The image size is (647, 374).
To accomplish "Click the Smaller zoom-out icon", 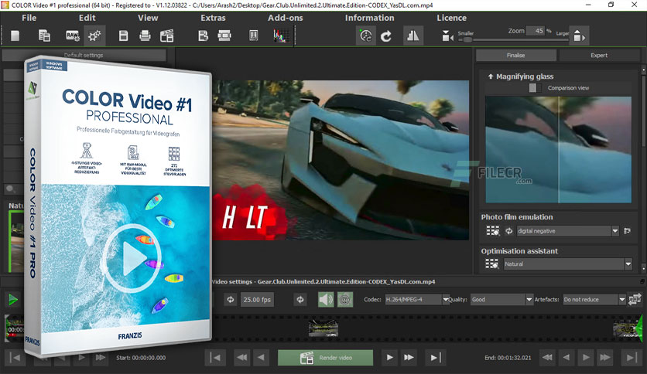I will tap(447, 36).
